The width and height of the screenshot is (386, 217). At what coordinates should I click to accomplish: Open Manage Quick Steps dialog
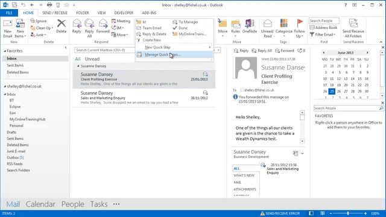click(x=174, y=55)
